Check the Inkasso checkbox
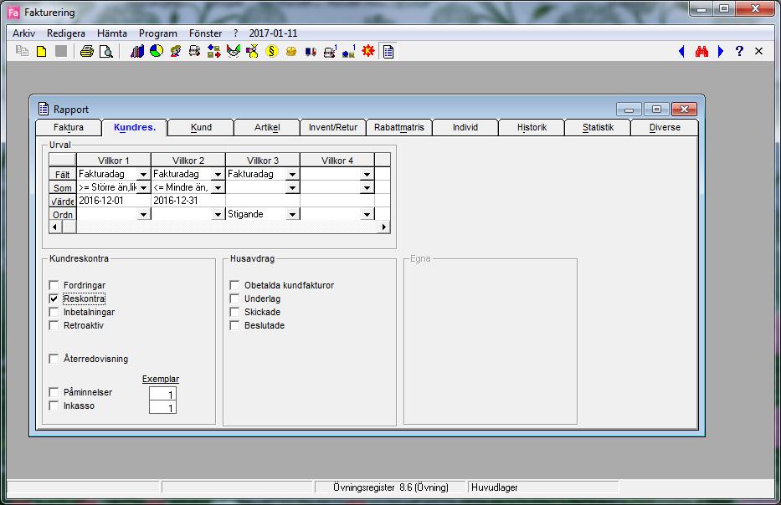The width and height of the screenshot is (781, 505). (x=54, y=406)
